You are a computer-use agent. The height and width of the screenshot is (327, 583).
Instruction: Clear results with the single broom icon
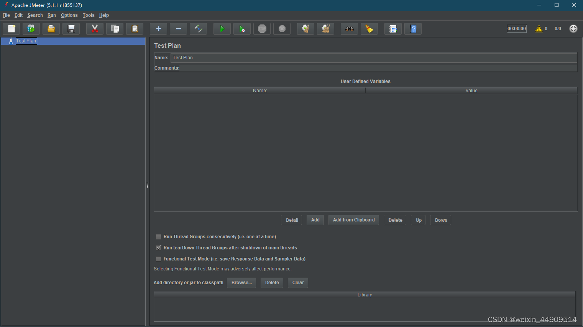tap(305, 29)
